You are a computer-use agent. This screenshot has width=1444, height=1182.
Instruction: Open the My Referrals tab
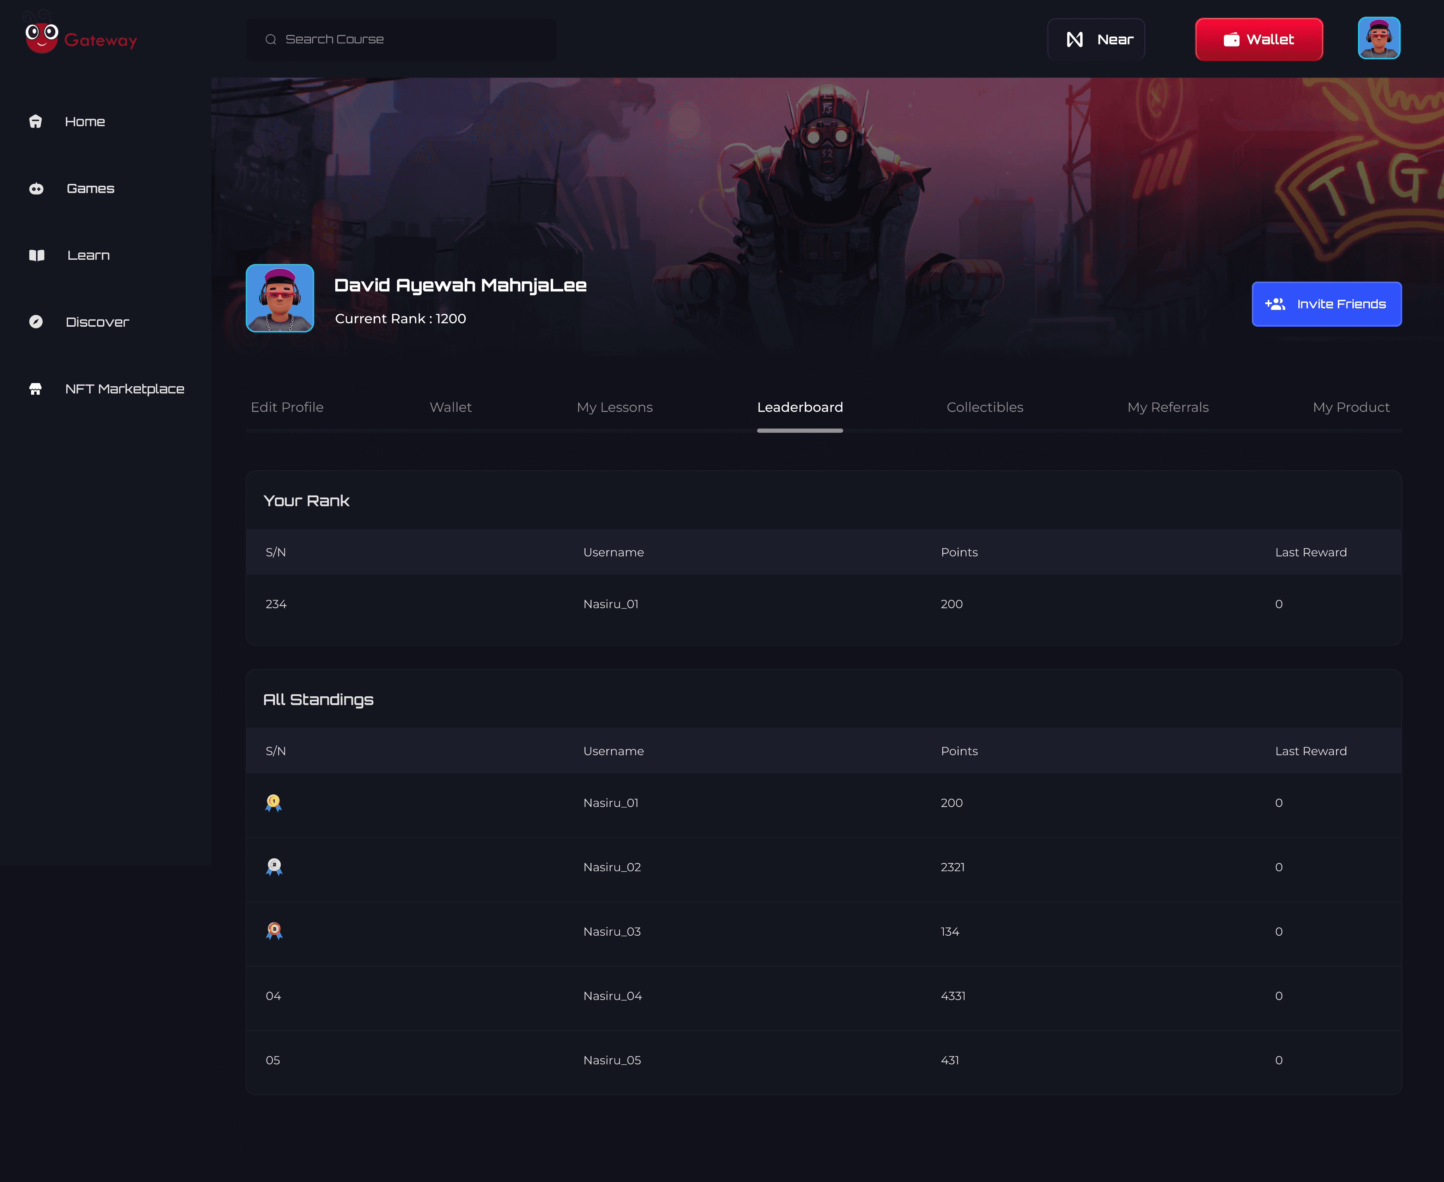pos(1168,407)
